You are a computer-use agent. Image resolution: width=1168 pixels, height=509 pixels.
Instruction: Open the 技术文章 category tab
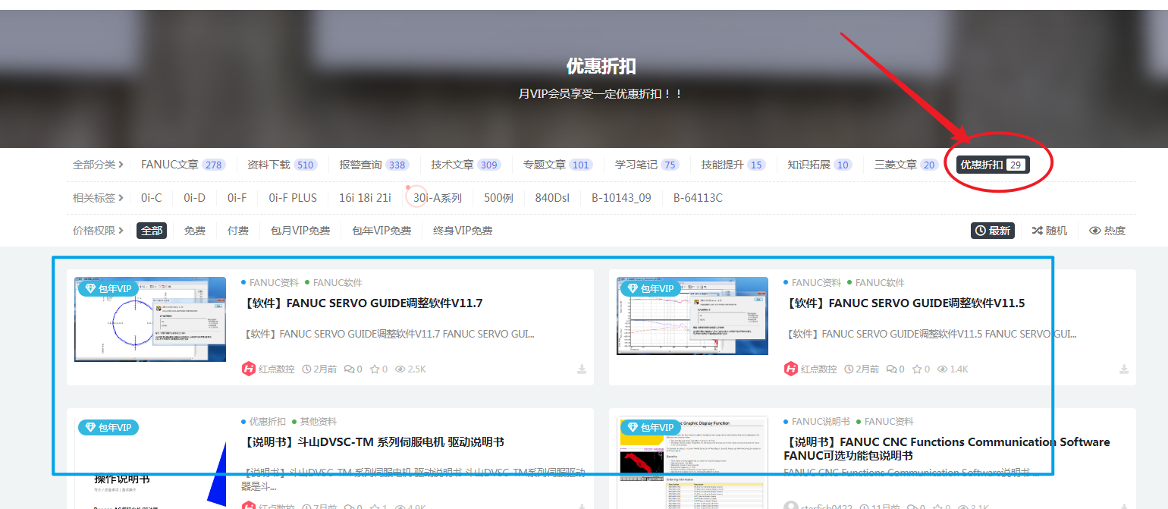pyautogui.click(x=466, y=165)
